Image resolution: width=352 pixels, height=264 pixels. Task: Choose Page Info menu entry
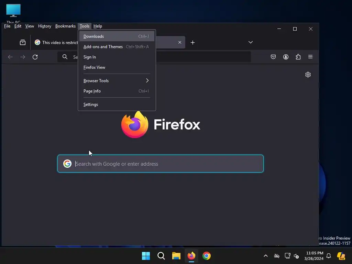117,91
